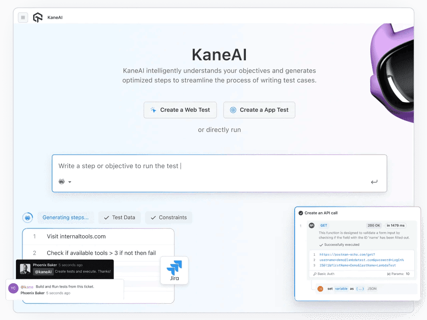This screenshot has width=427, height=320.
Task: Click the round API icon next to GET
Action: (311, 225)
